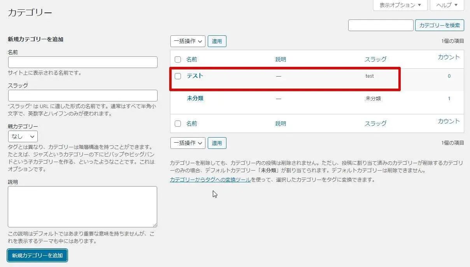Check the テスト category row checkbox

click(x=178, y=76)
